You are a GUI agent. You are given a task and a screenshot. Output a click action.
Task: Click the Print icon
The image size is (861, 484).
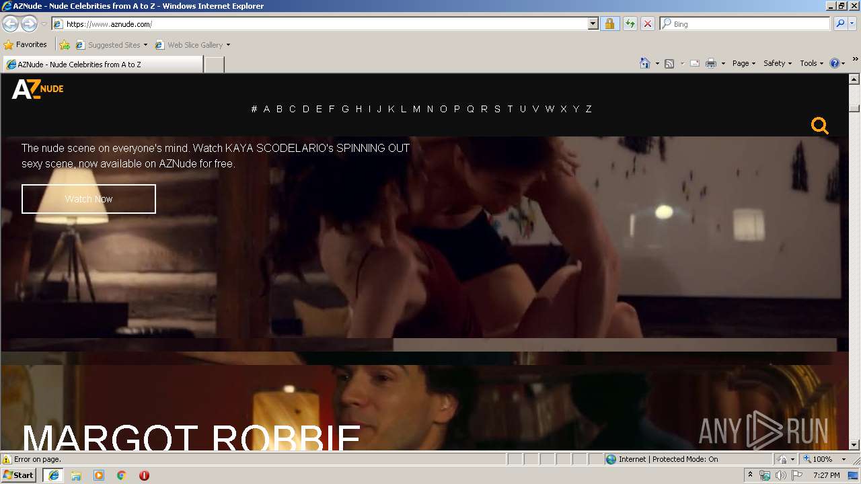(x=711, y=63)
